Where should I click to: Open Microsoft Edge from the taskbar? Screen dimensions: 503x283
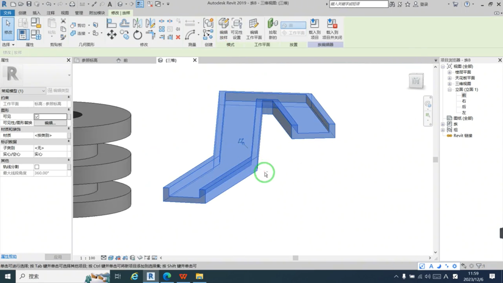(x=167, y=276)
